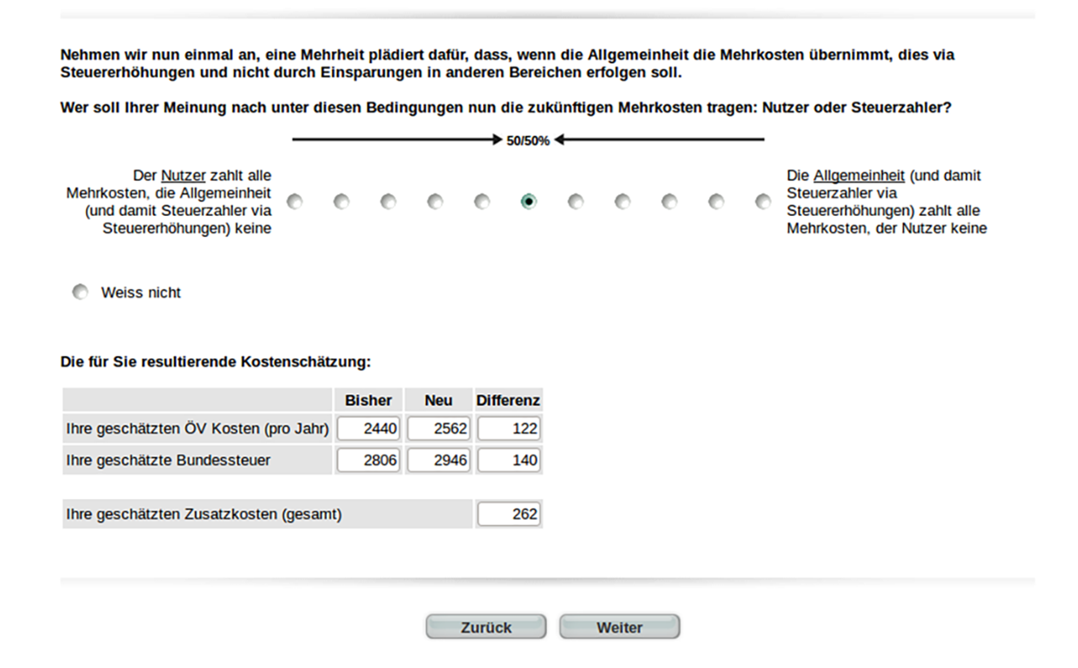The image size is (1078, 668).
Task: Select the middle radio under the 50/50% arrow
Action: pos(528,200)
